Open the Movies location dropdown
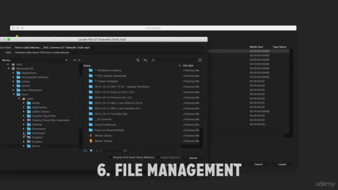The image size is (338, 190). pyautogui.click(x=34, y=60)
